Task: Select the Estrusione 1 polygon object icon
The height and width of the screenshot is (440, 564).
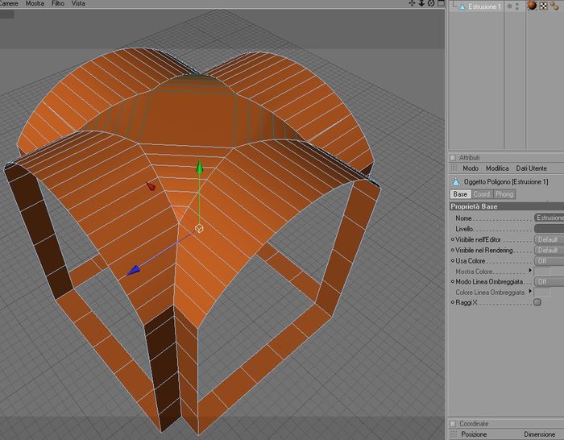Action: (462, 6)
